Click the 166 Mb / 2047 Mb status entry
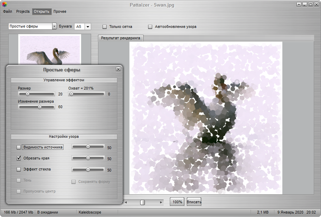The image size is (321, 217). 18,212
